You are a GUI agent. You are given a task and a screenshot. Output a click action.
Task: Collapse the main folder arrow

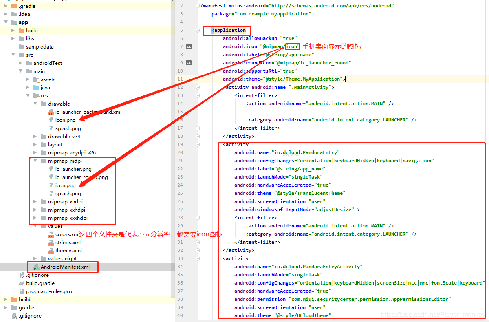tap(20, 71)
